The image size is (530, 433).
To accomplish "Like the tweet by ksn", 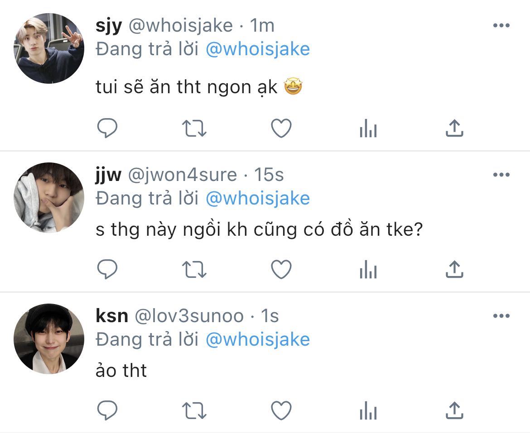I will (281, 410).
